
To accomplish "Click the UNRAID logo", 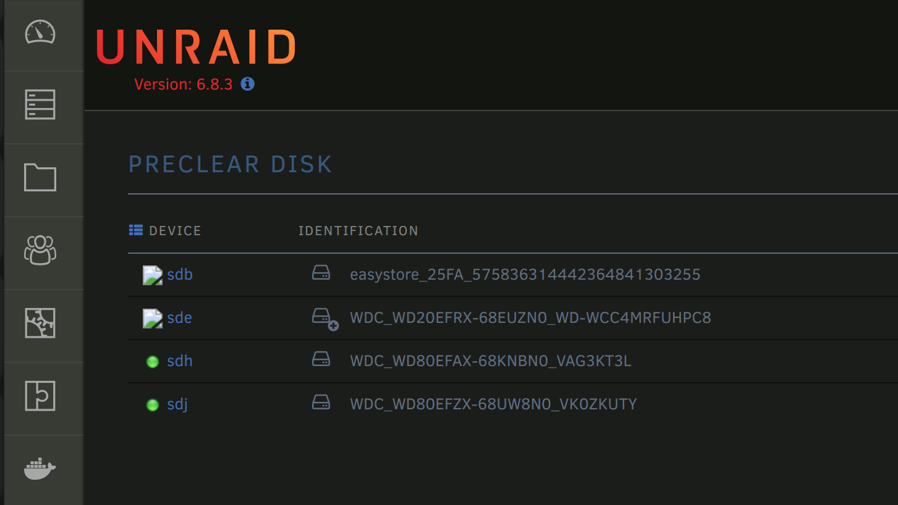I will tap(195, 46).
